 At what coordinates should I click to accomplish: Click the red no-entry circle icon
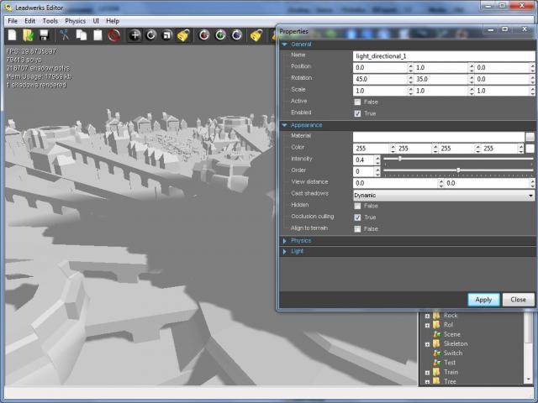(x=113, y=35)
